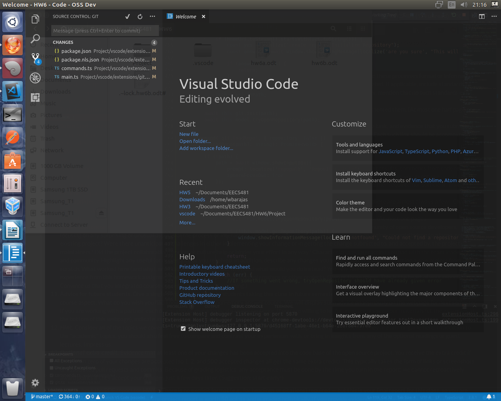Open Trash at bottom of launcher
This screenshot has height=401, width=501.
click(x=13, y=388)
